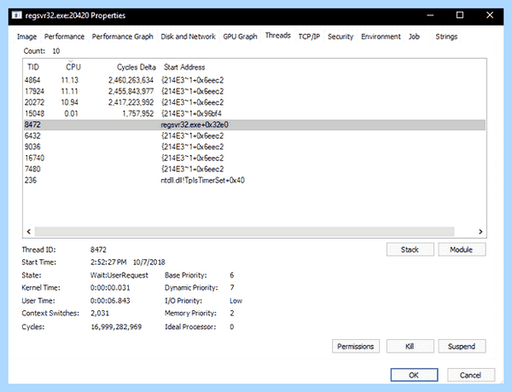Switch to the Security tab
This screenshot has height=392, width=512.
340,37
